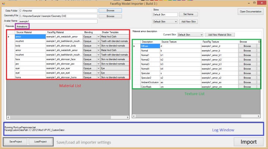Viewport: 268px width, 149px height.
Task: Click material list scroll right arrow
Action: point(128,117)
